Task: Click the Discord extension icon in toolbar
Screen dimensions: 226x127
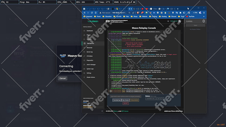Action: click(x=154, y=13)
